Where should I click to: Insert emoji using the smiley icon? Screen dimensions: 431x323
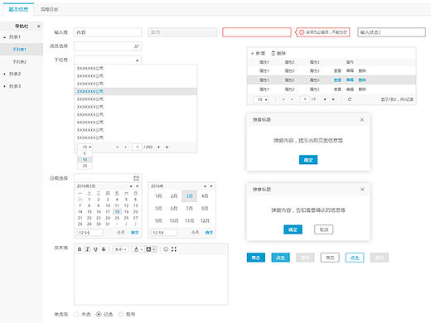[166, 249]
